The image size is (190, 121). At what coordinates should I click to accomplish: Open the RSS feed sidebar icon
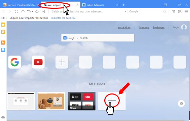3,42
